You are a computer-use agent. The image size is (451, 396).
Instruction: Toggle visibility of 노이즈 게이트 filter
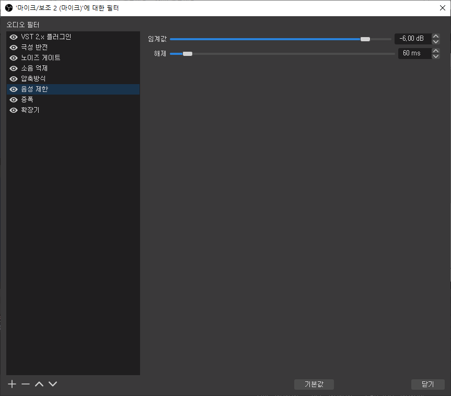pos(14,58)
